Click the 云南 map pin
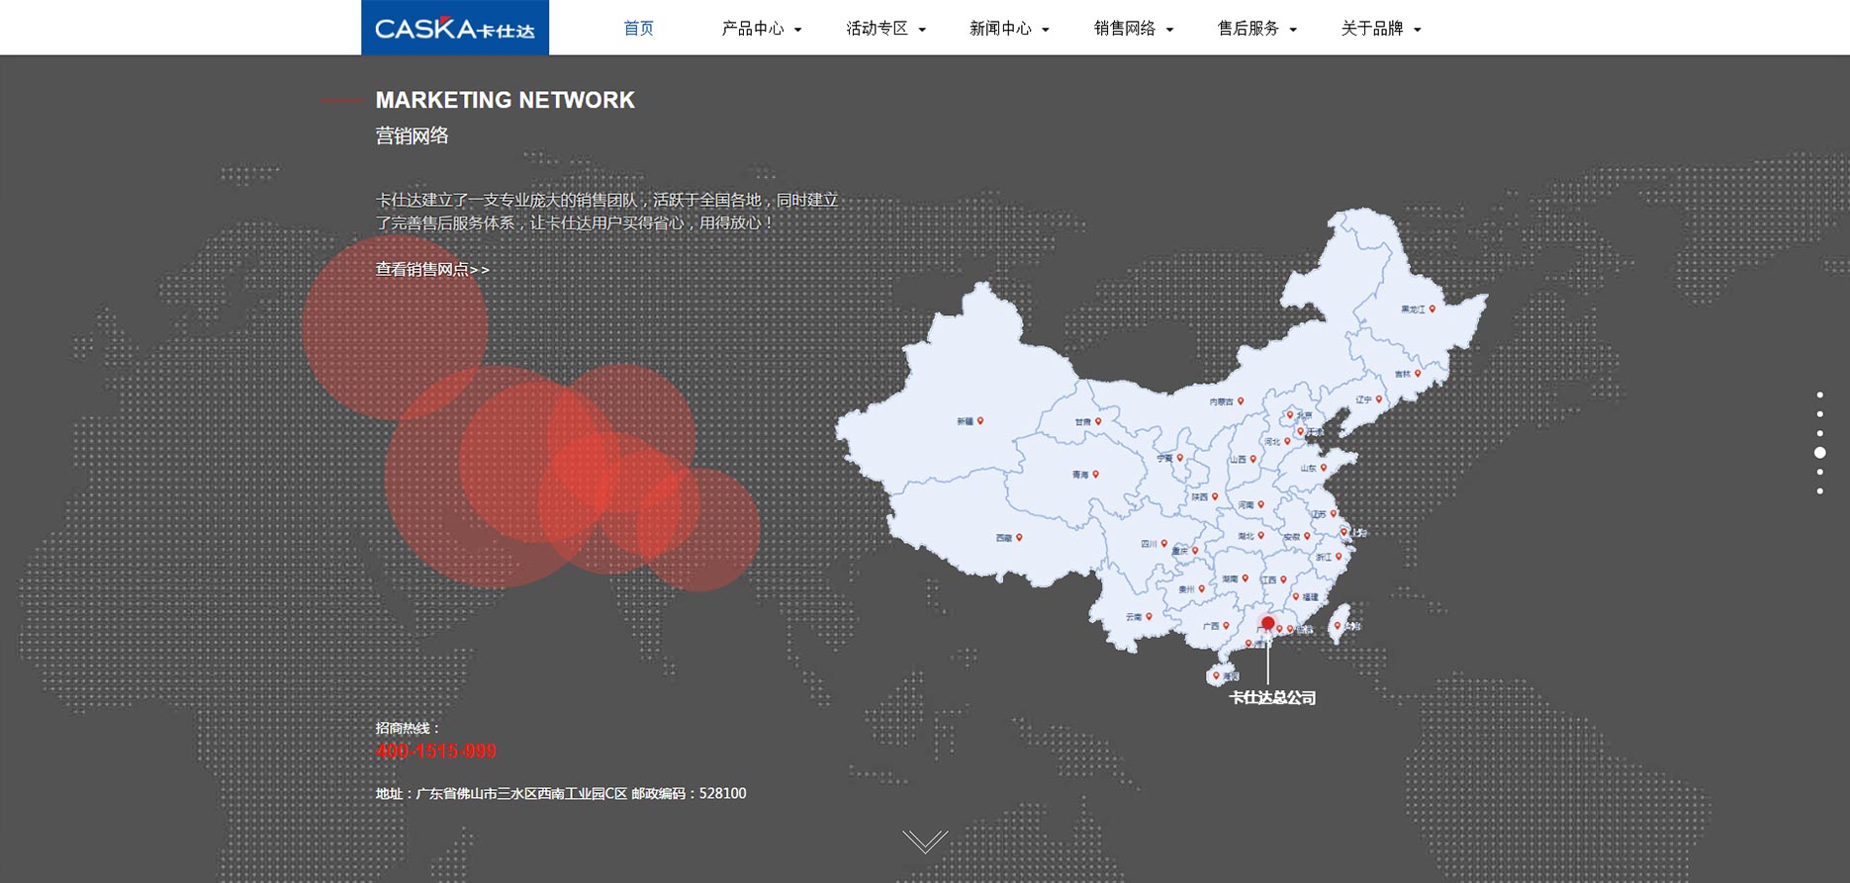The height and width of the screenshot is (883, 1850). click(1149, 616)
